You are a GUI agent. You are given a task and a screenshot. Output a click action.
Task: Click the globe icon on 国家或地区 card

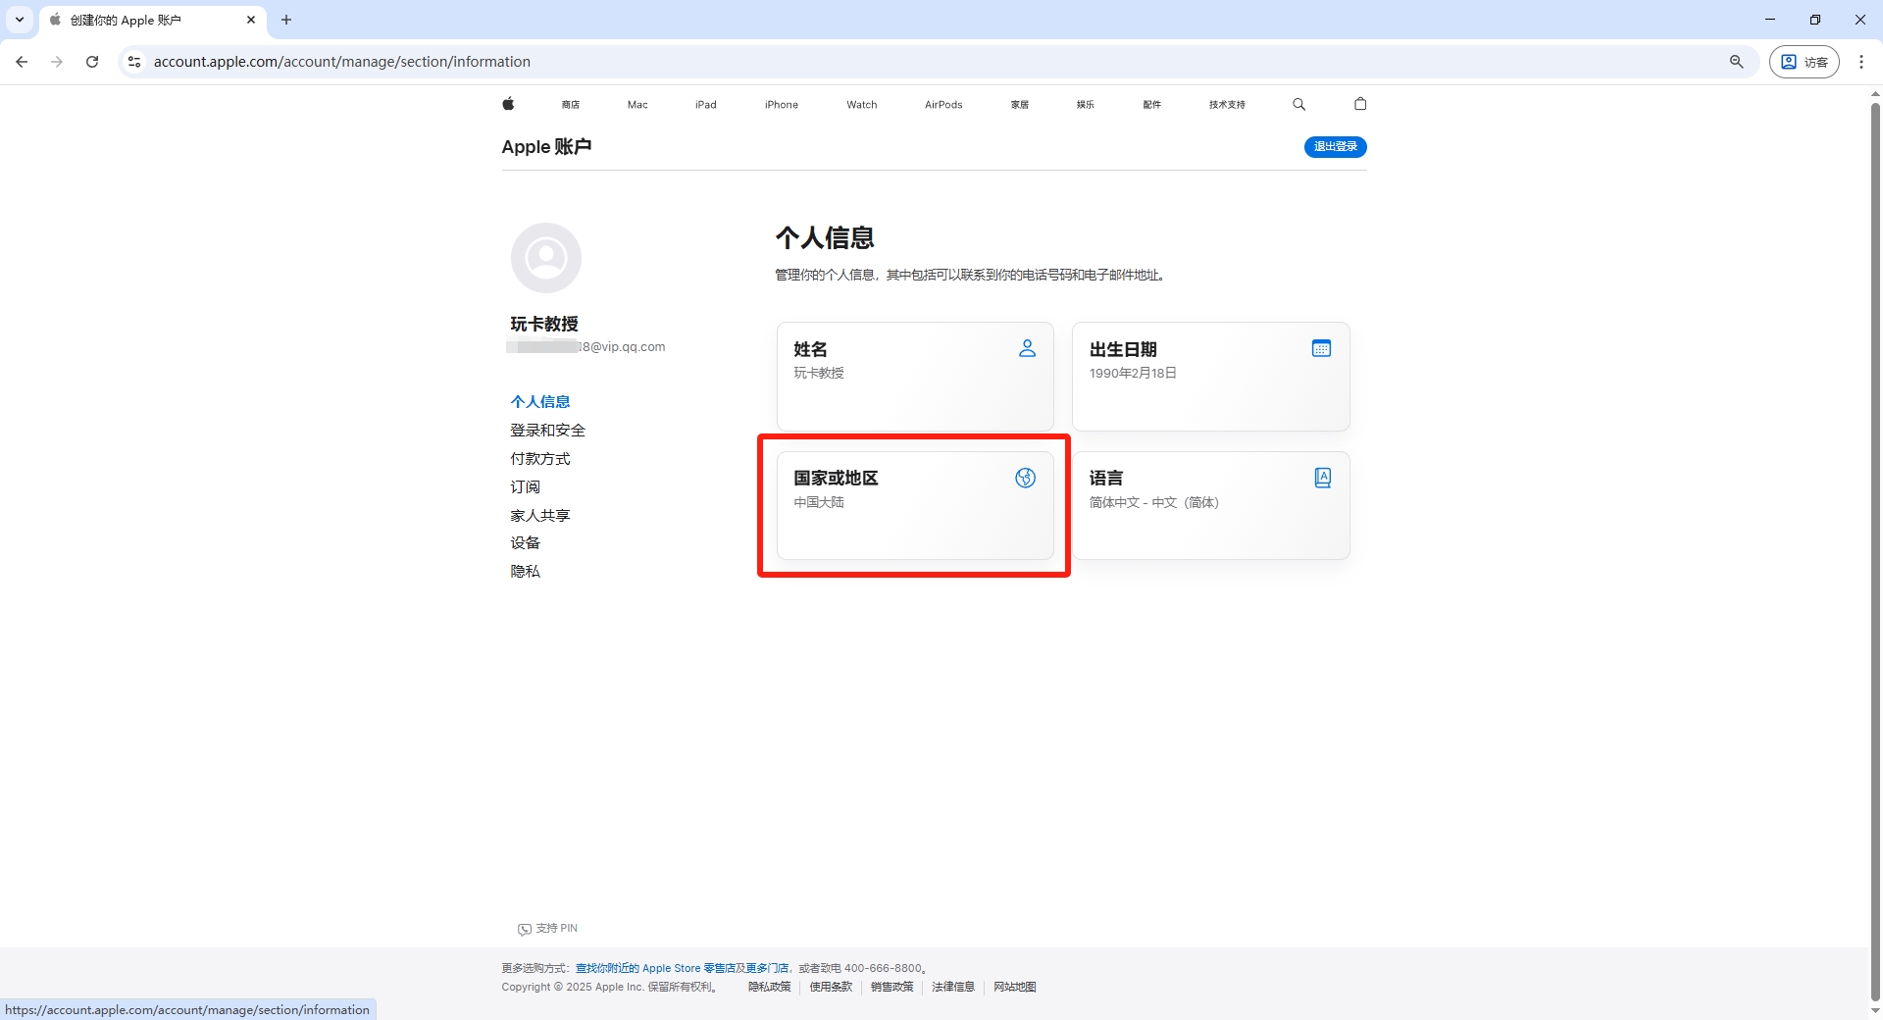1025,478
